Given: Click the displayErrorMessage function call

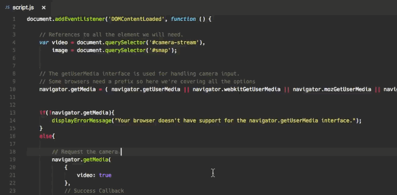Looking at the screenshot, I should (82, 121).
